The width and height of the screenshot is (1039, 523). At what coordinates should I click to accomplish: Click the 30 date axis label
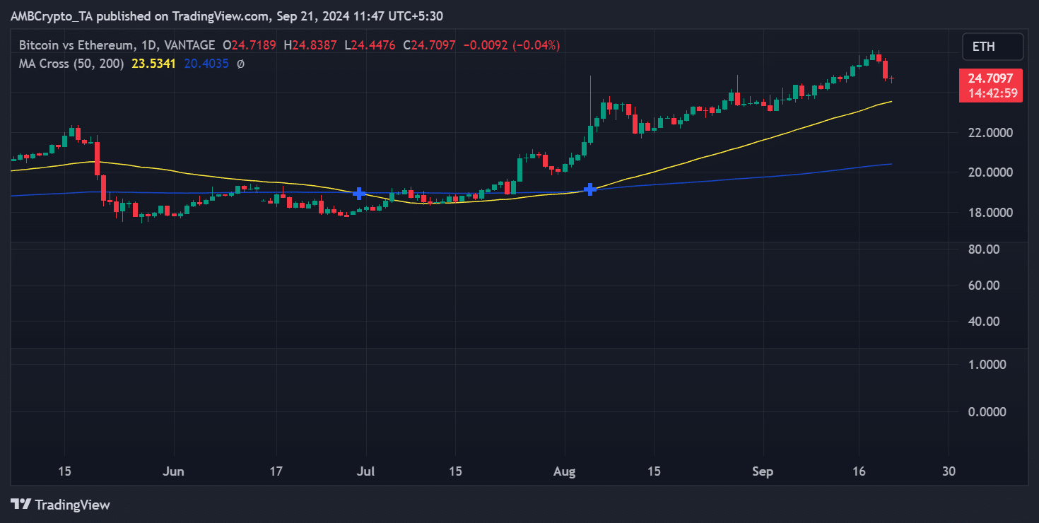point(949,471)
